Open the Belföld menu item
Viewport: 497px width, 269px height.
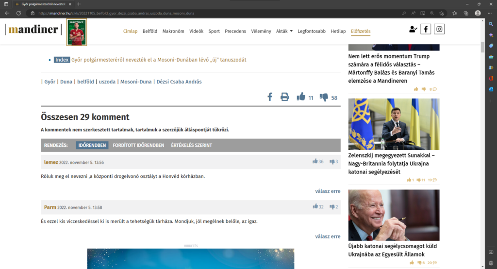[x=150, y=32]
